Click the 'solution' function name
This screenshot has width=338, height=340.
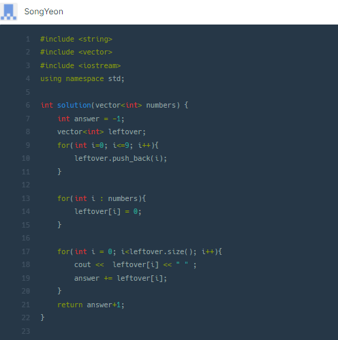point(74,105)
